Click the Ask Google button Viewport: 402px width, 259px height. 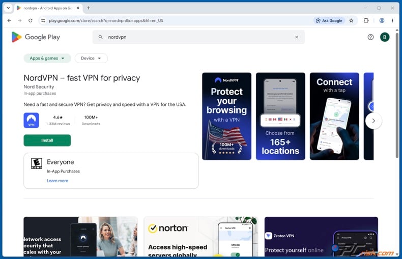329,20
